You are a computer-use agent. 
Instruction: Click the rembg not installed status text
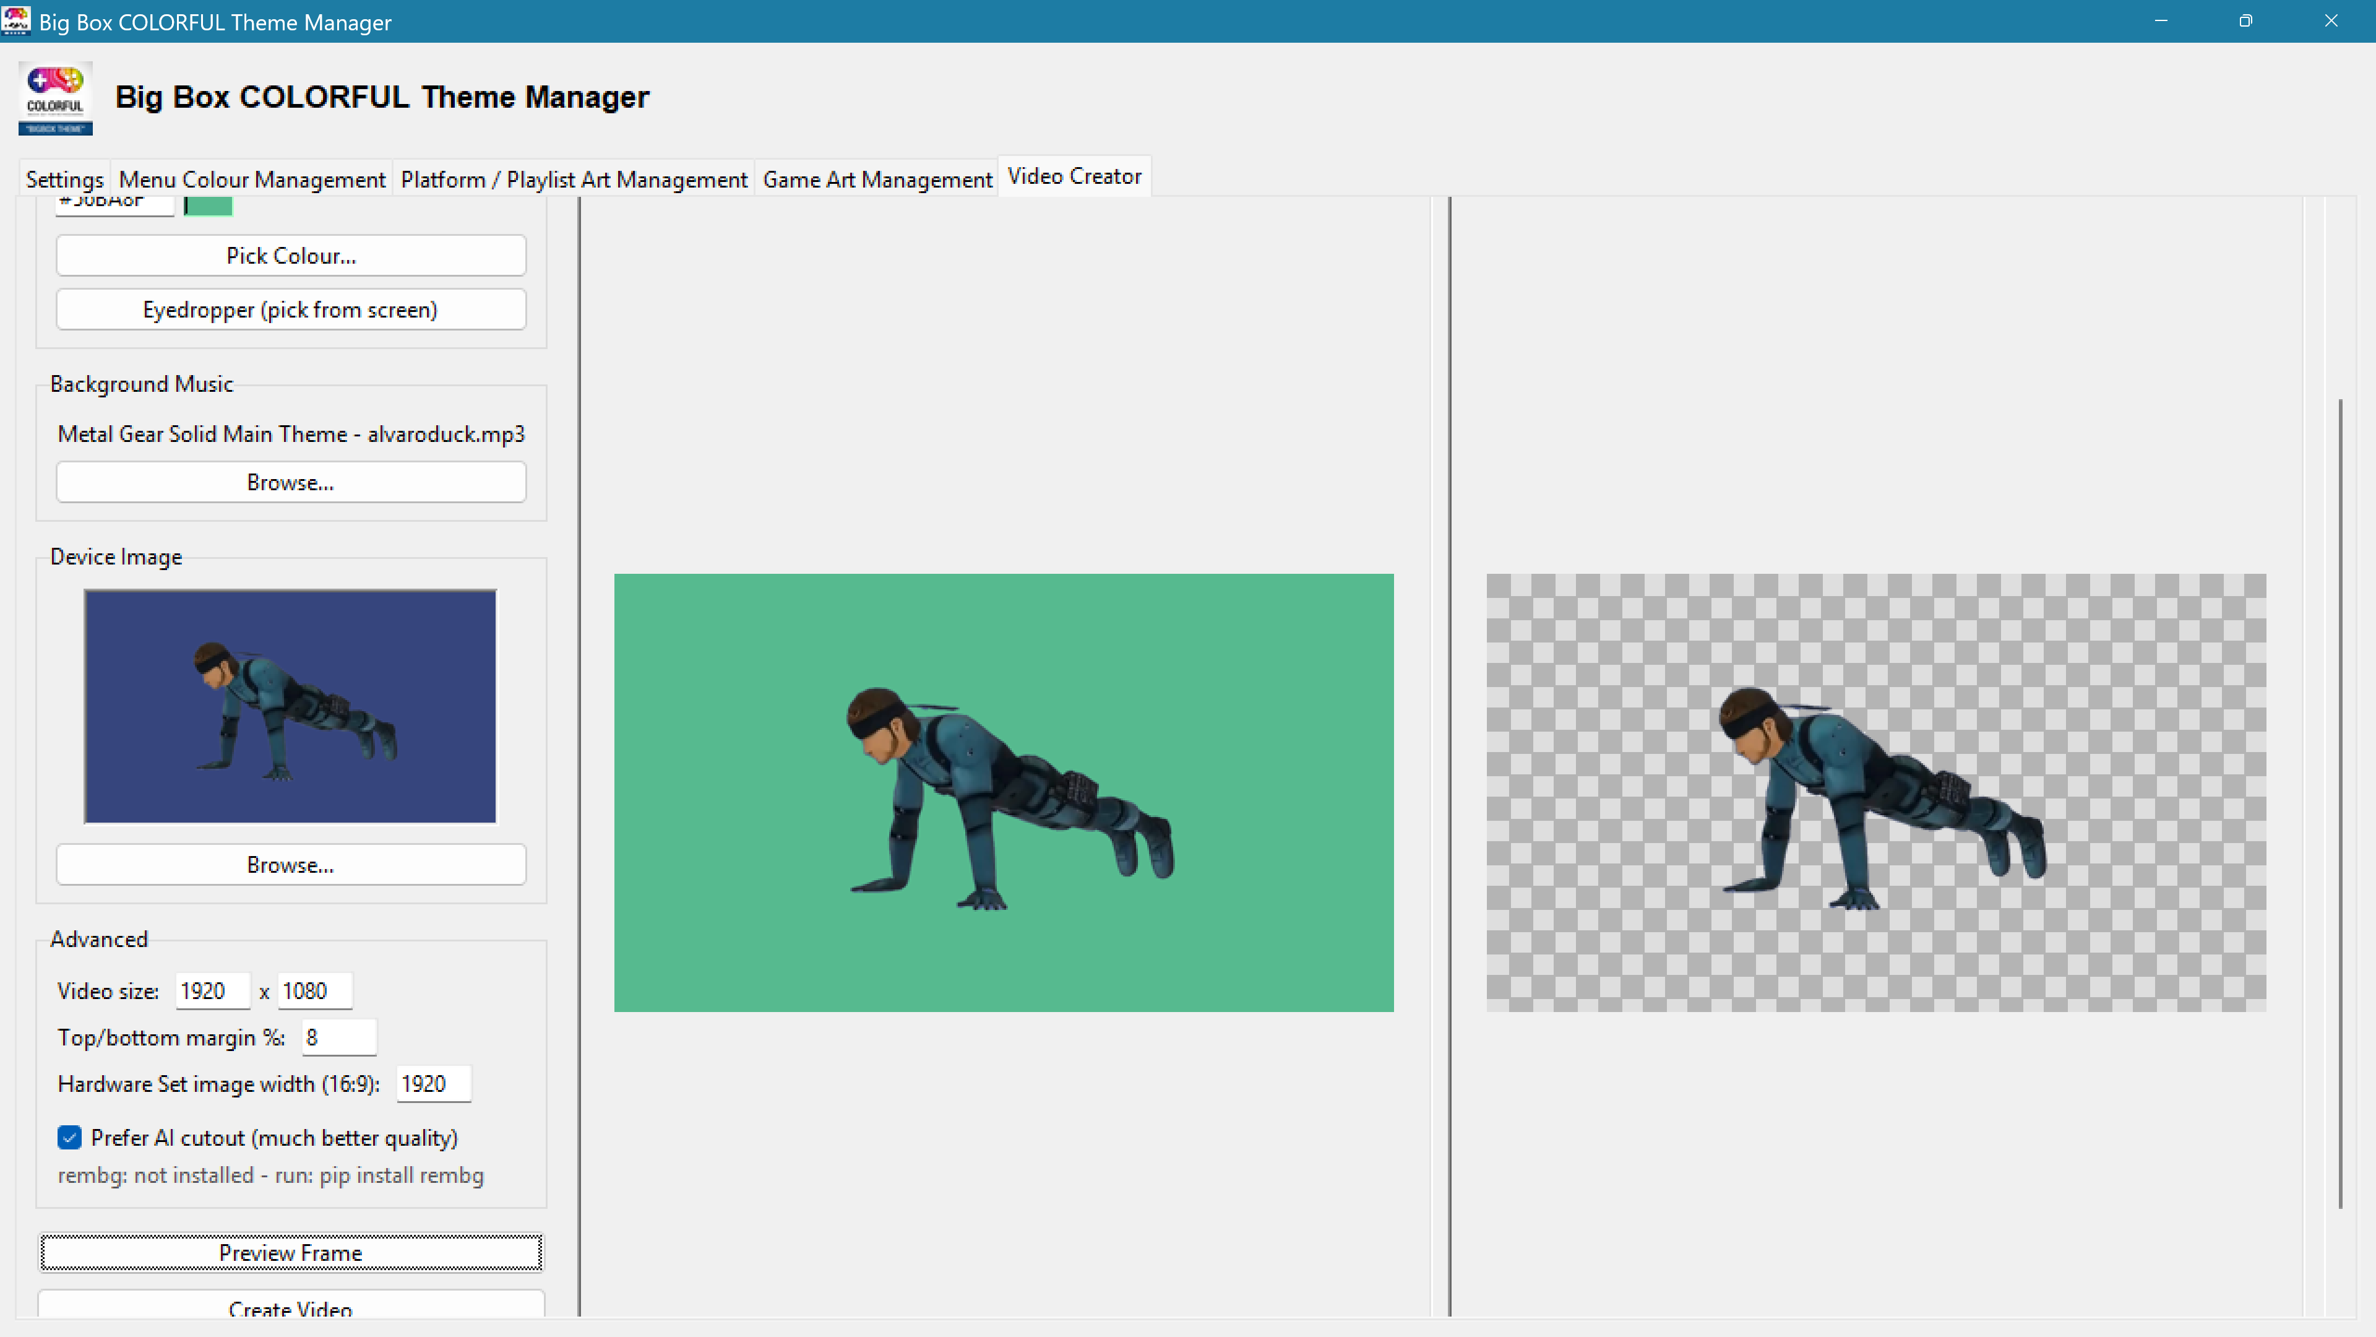point(270,1175)
